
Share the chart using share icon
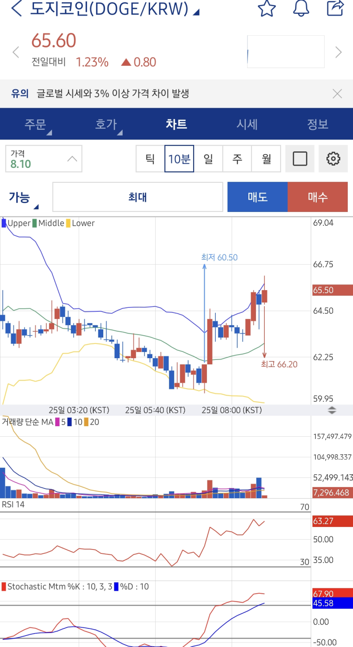[335, 8]
